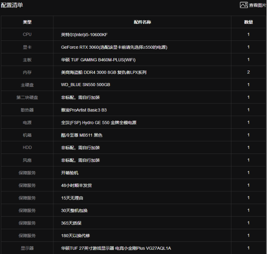Click the HDD type cell

pyautogui.click(x=27, y=147)
